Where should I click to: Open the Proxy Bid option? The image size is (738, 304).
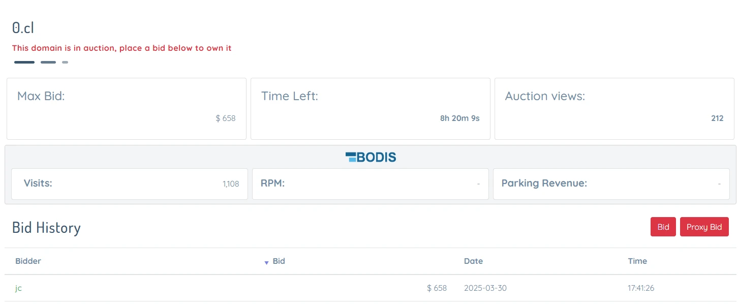click(x=704, y=227)
